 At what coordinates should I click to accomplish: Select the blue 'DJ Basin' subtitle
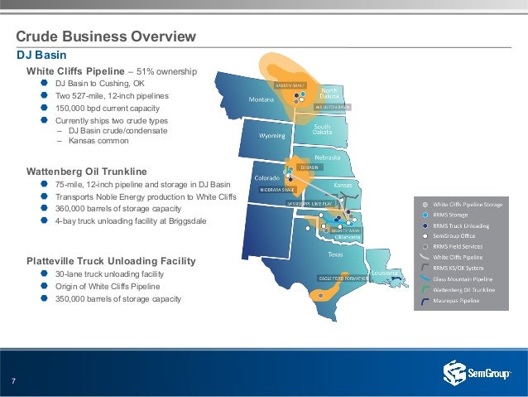point(41,55)
